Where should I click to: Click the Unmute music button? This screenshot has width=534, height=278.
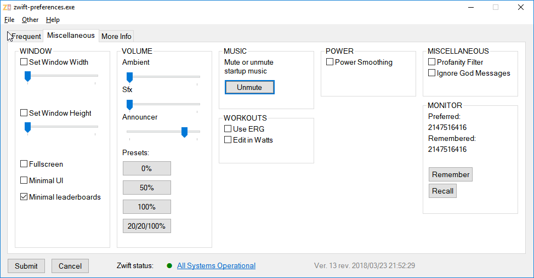click(249, 87)
